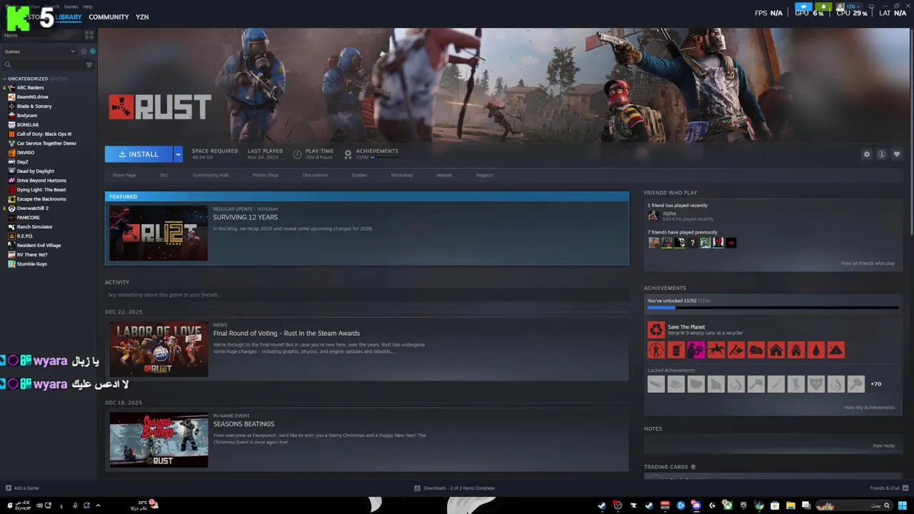Screen dimensions: 914x514
Task: Click the Add a Game plus icon
Action: (9, 488)
